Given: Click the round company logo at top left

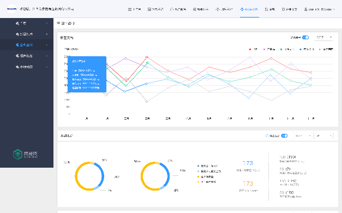Looking at the screenshot, I should point(12,9).
